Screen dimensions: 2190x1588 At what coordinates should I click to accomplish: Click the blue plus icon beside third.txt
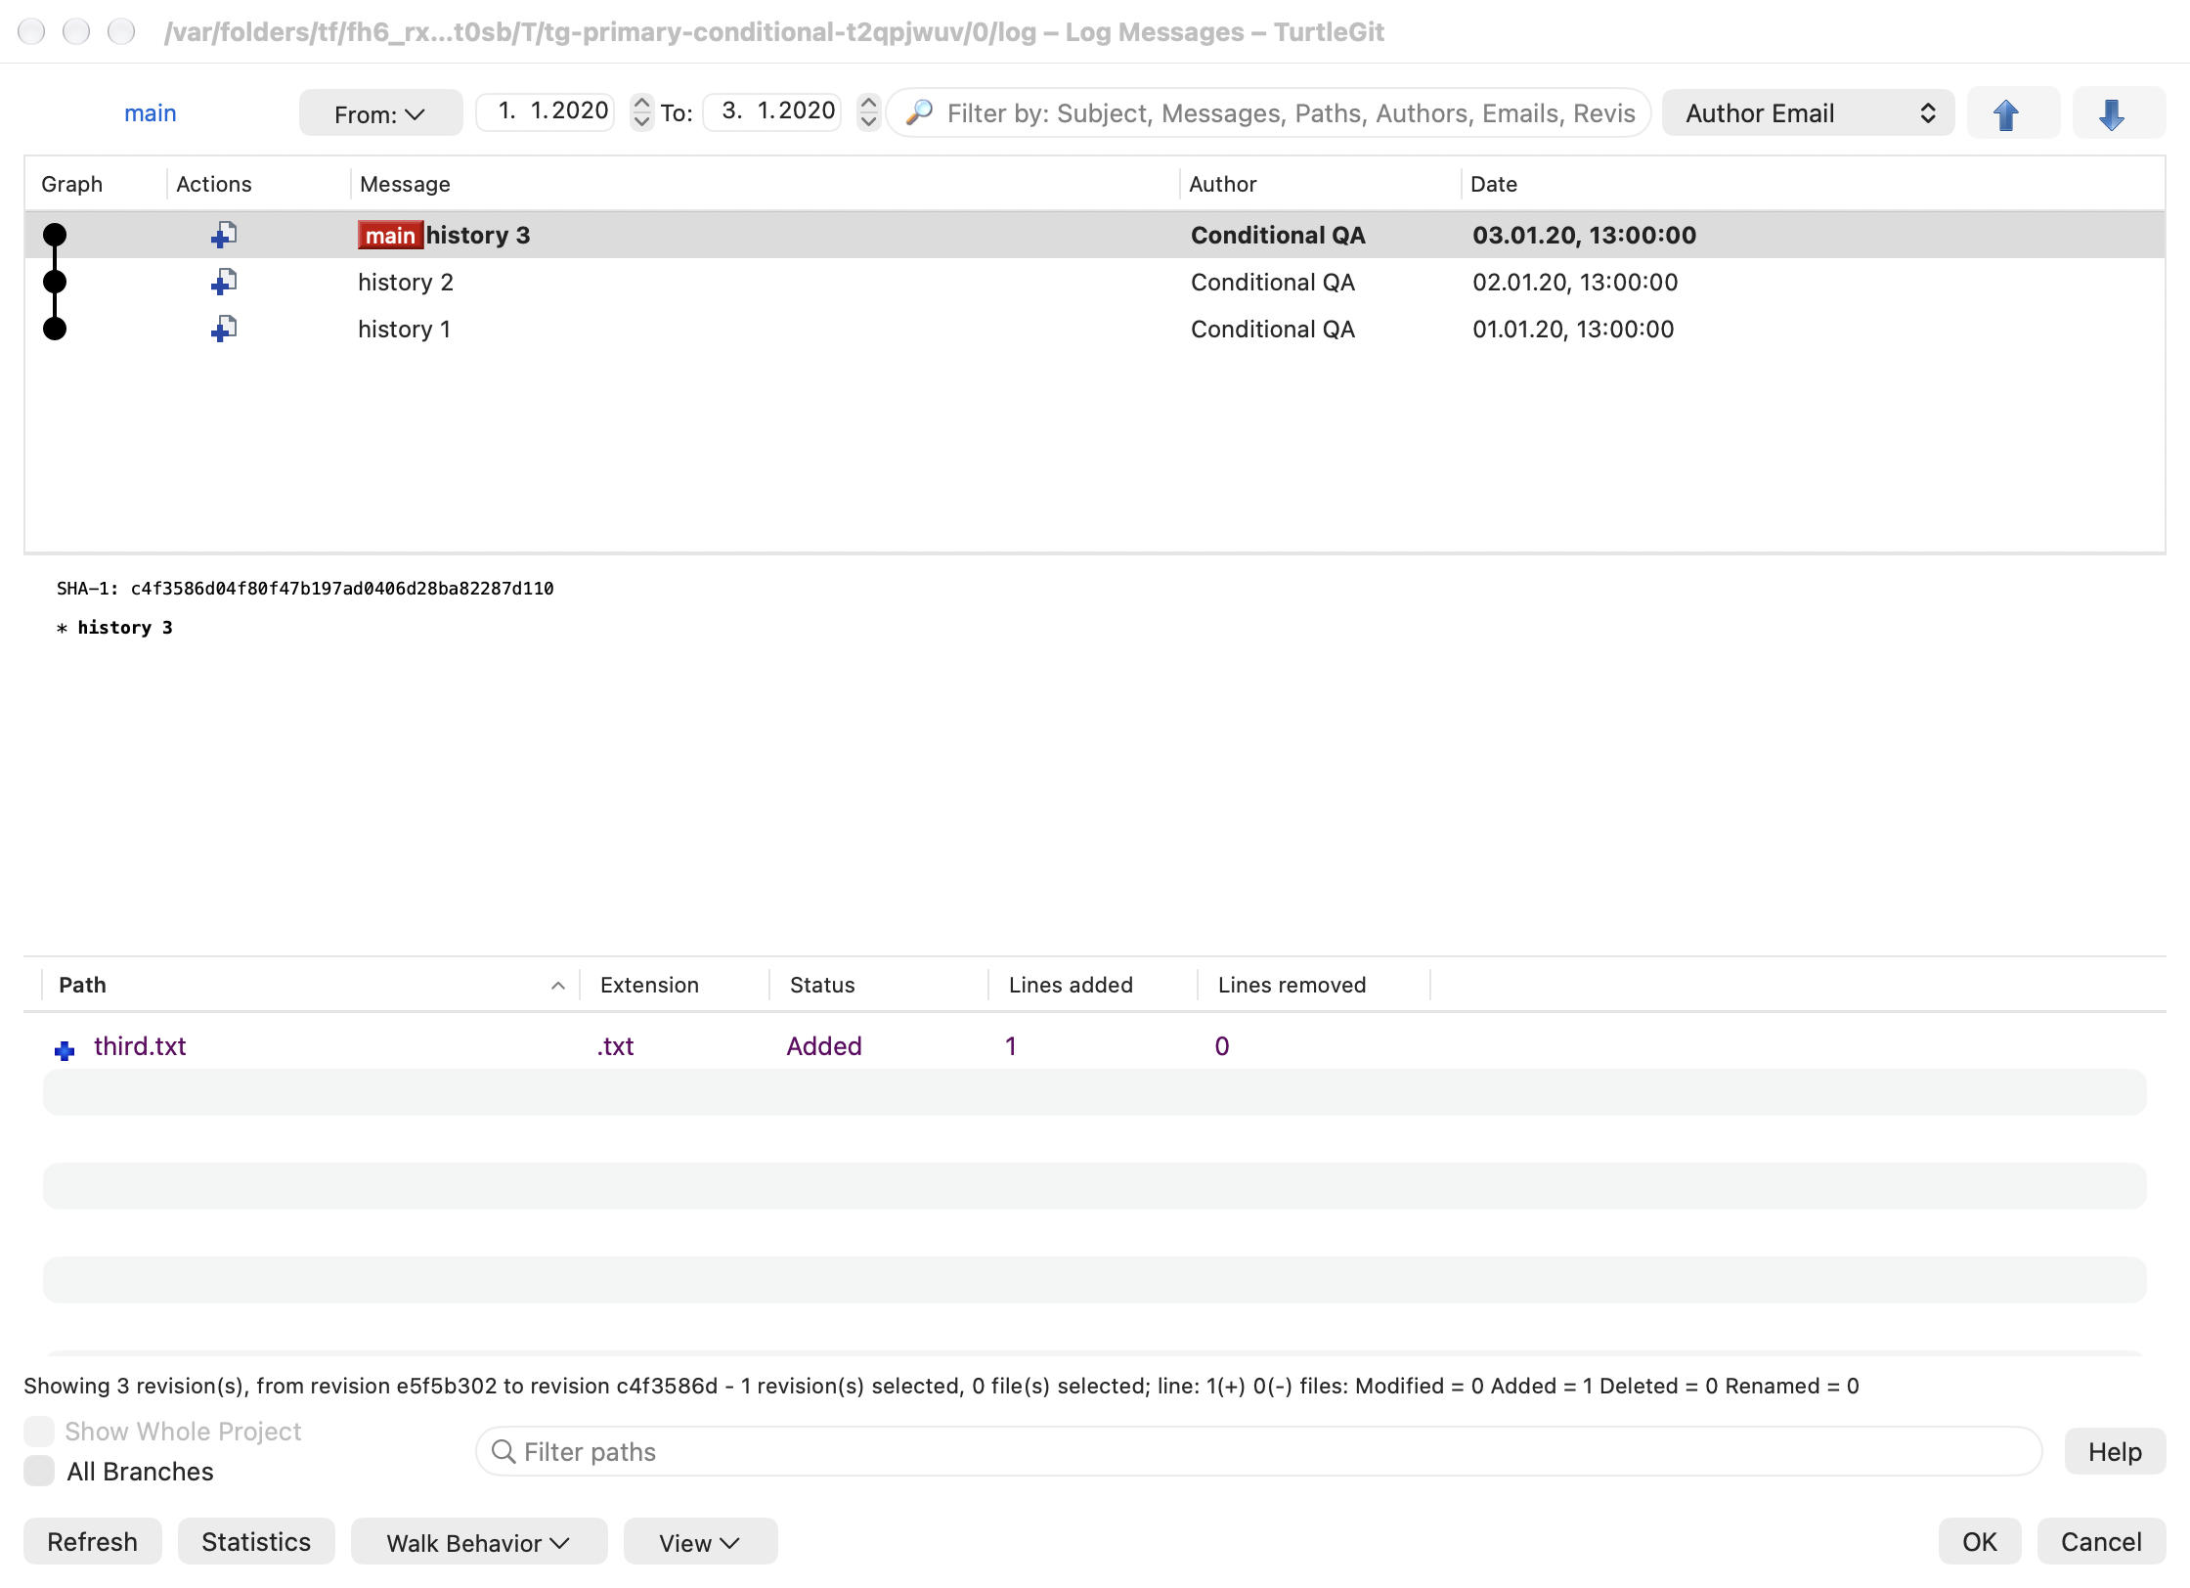[x=65, y=1050]
